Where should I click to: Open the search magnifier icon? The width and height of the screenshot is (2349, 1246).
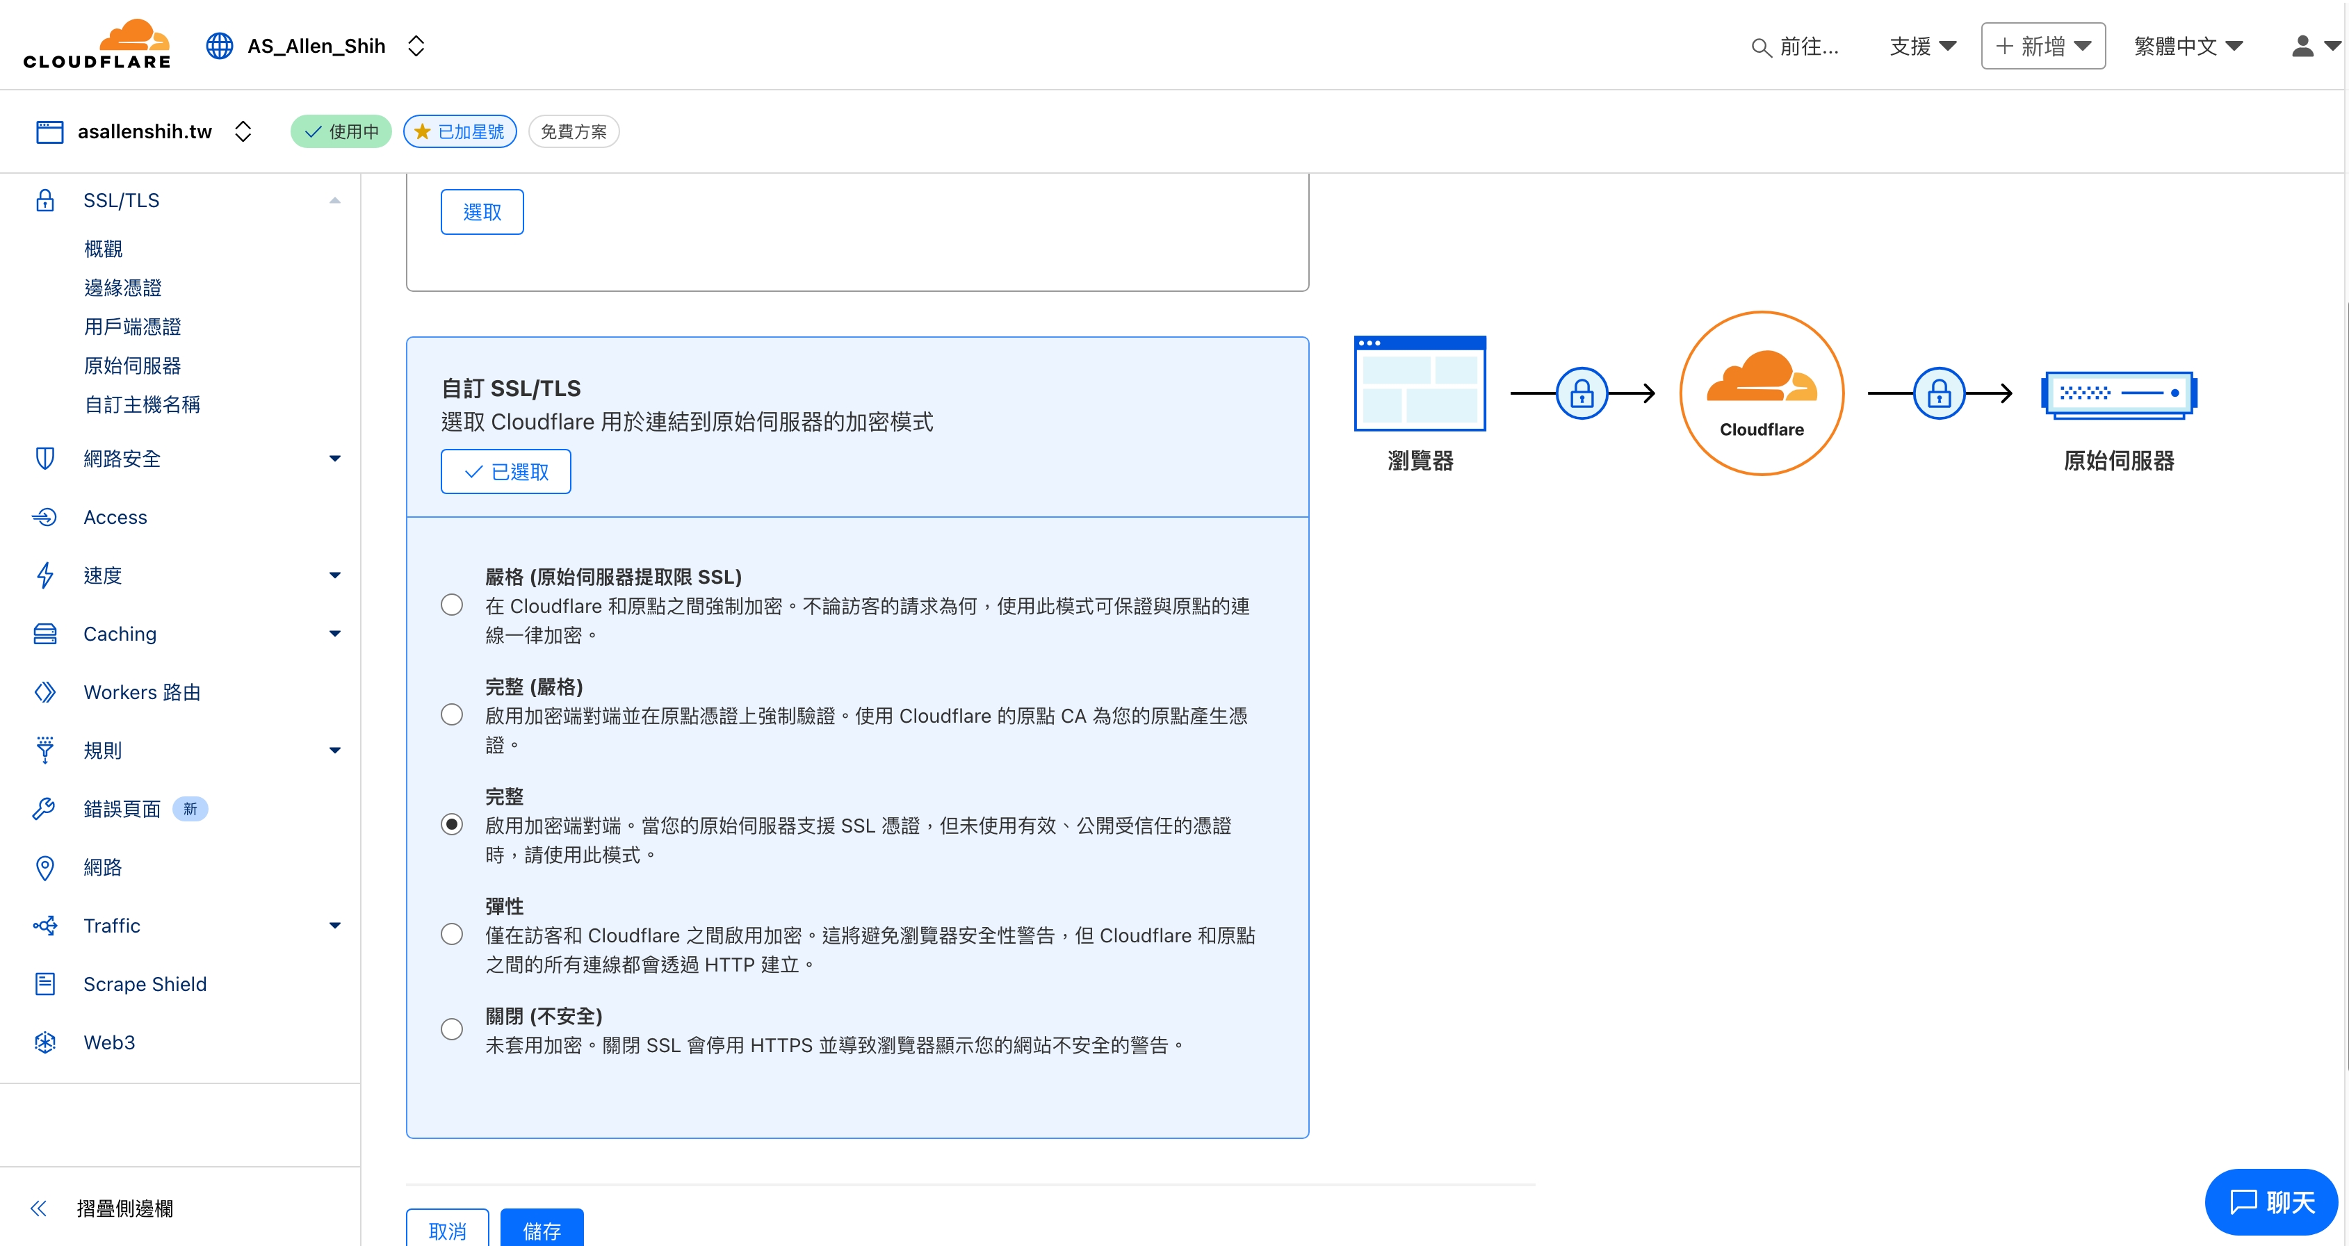coord(1761,47)
